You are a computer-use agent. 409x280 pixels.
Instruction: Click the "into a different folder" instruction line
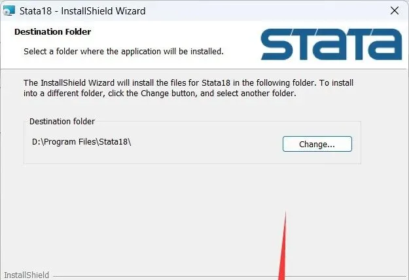[160, 94]
